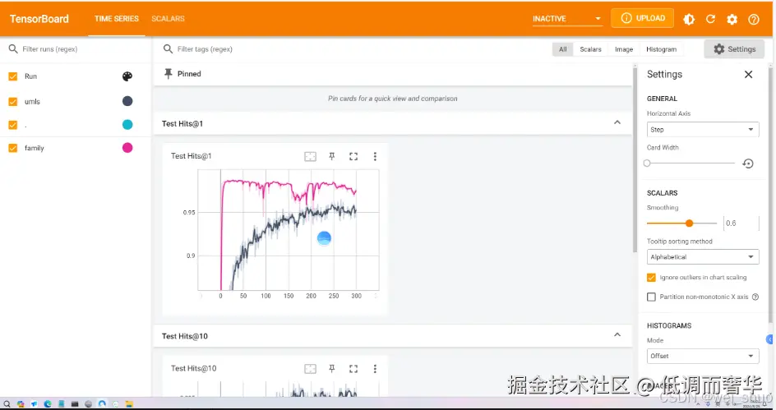
Task: Toggle the Settings button above panel
Action: pos(734,49)
